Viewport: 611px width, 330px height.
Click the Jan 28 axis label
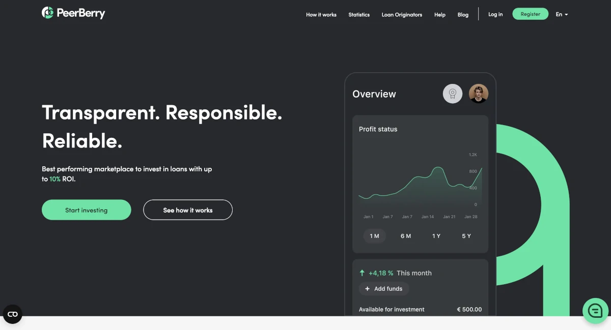pos(471,217)
